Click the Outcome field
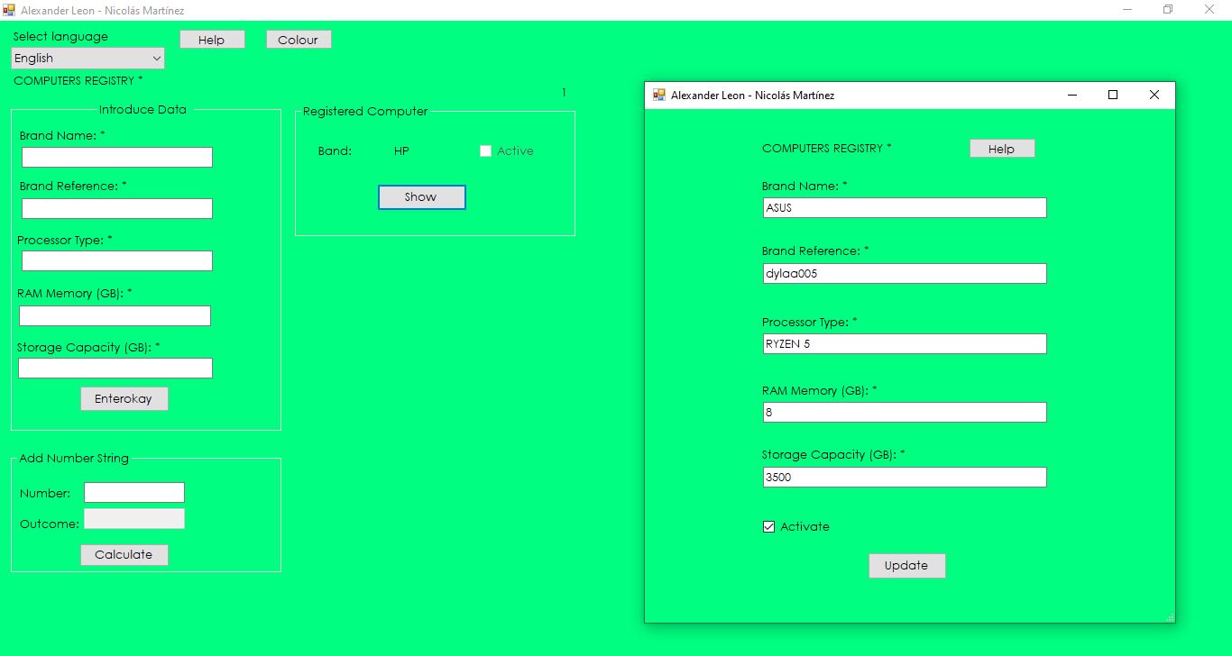Viewport: 1232px width, 656px height. 134,518
